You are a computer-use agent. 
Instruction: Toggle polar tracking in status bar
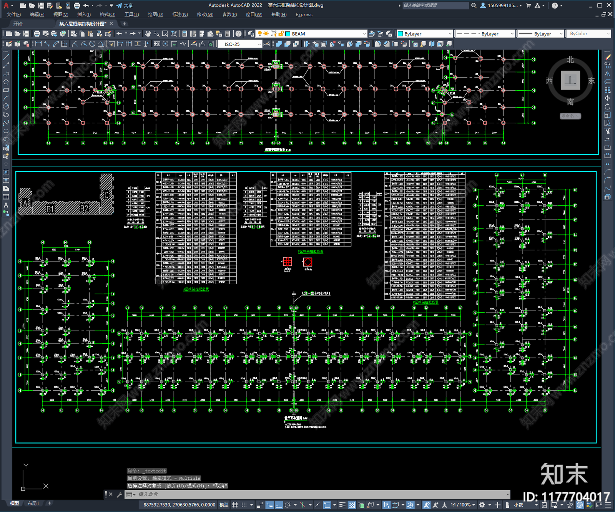[288, 505]
